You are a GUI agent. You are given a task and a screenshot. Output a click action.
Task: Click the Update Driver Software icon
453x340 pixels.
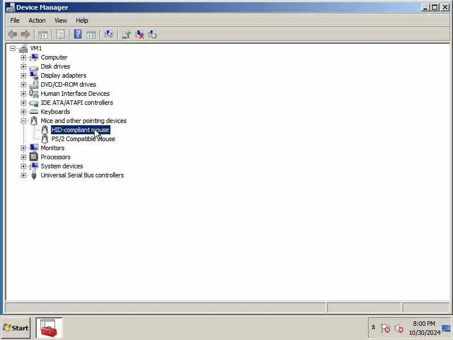click(x=126, y=34)
